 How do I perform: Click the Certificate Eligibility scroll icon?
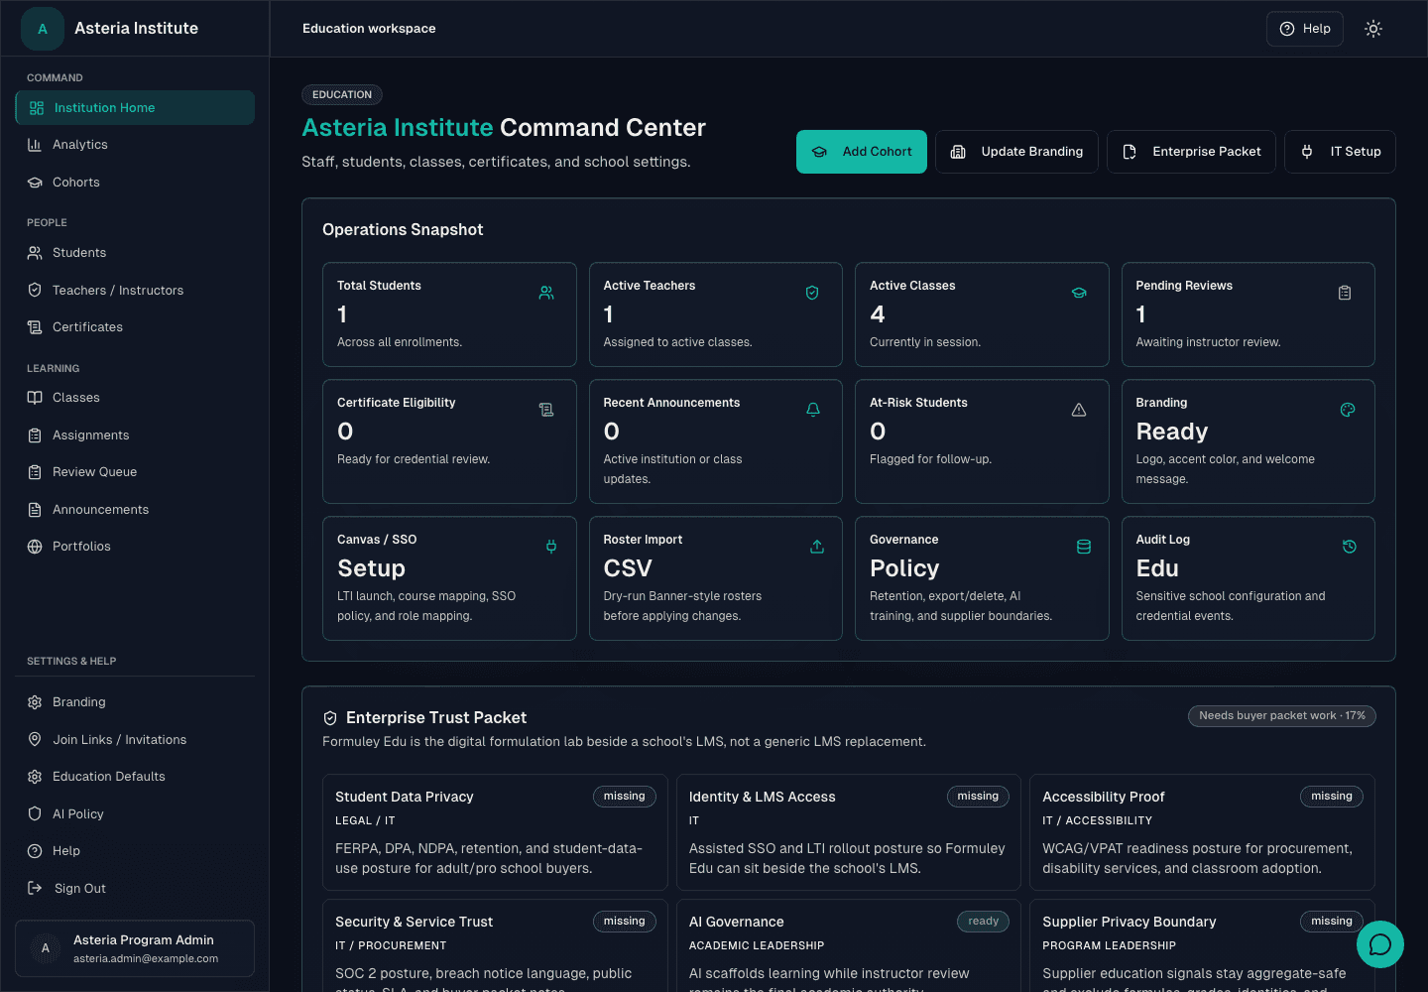coord(546,410)
